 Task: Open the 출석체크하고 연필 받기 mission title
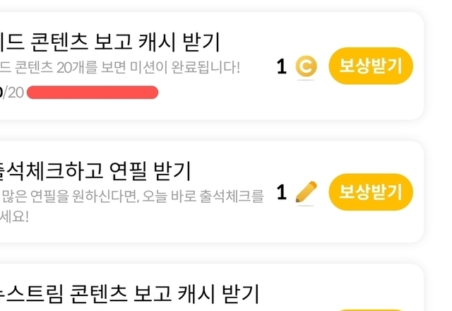tap(95, 170)
